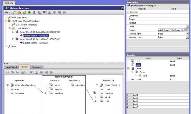Switch to the Input/Output tab
This screenshot has height=114, width=191.
[11, 67]
